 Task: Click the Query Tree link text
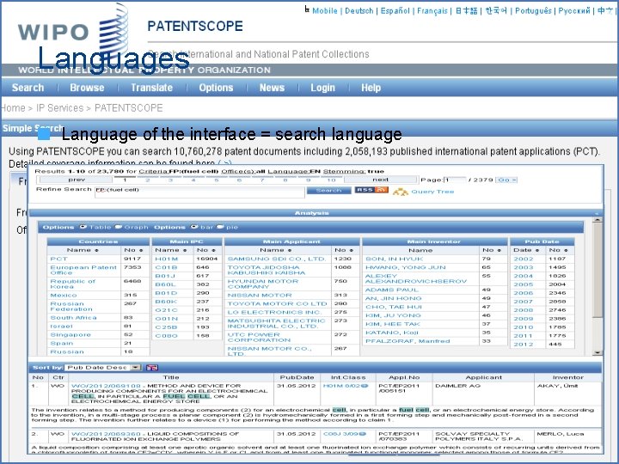point(432,192)
